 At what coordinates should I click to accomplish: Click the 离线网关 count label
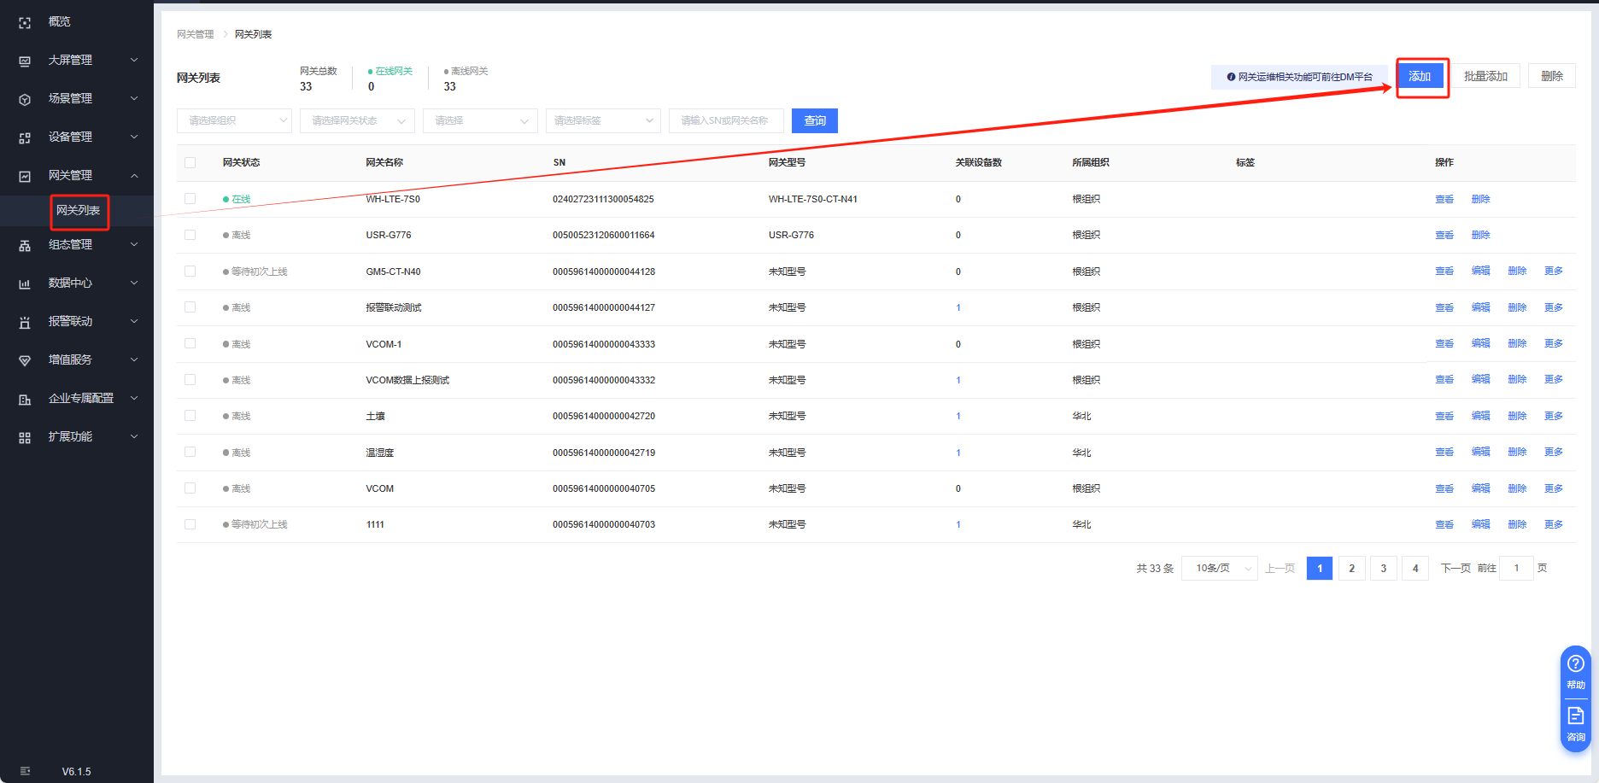[x=466, y=71]
